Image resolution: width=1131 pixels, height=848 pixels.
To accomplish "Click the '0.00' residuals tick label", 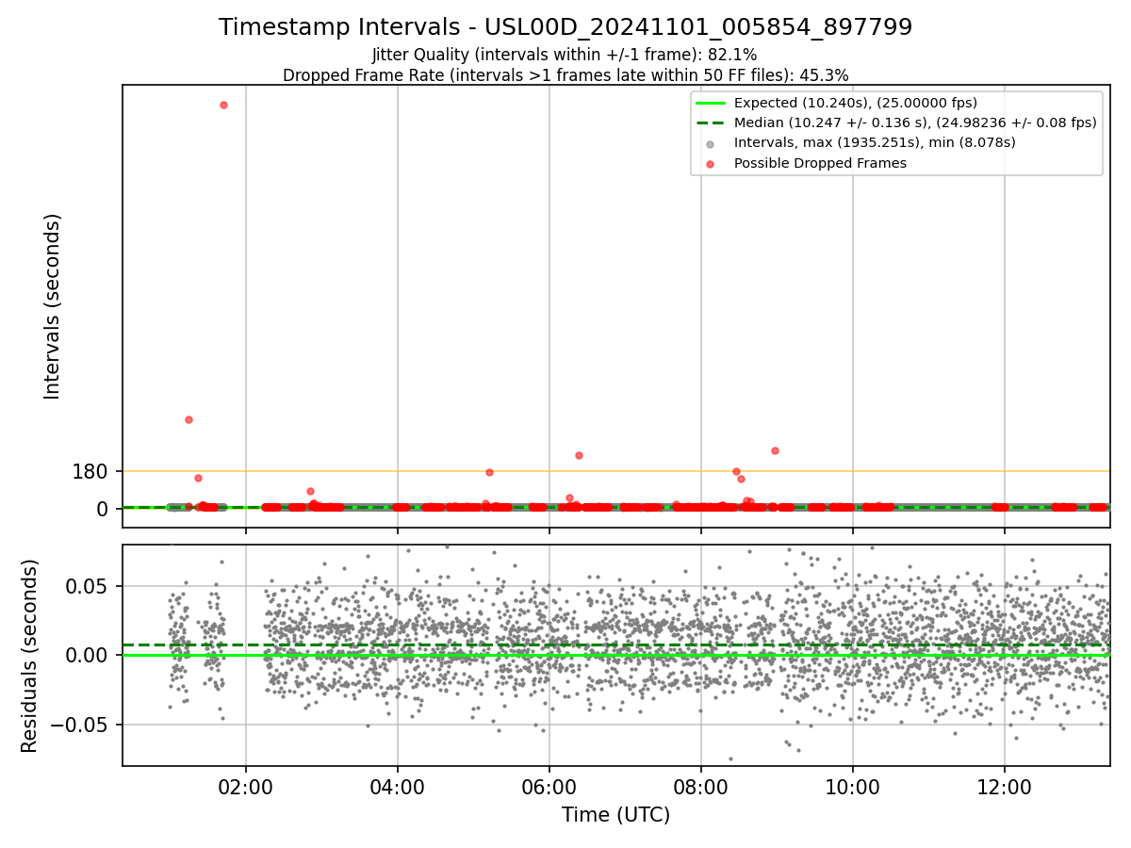I will tap(90, 656).
